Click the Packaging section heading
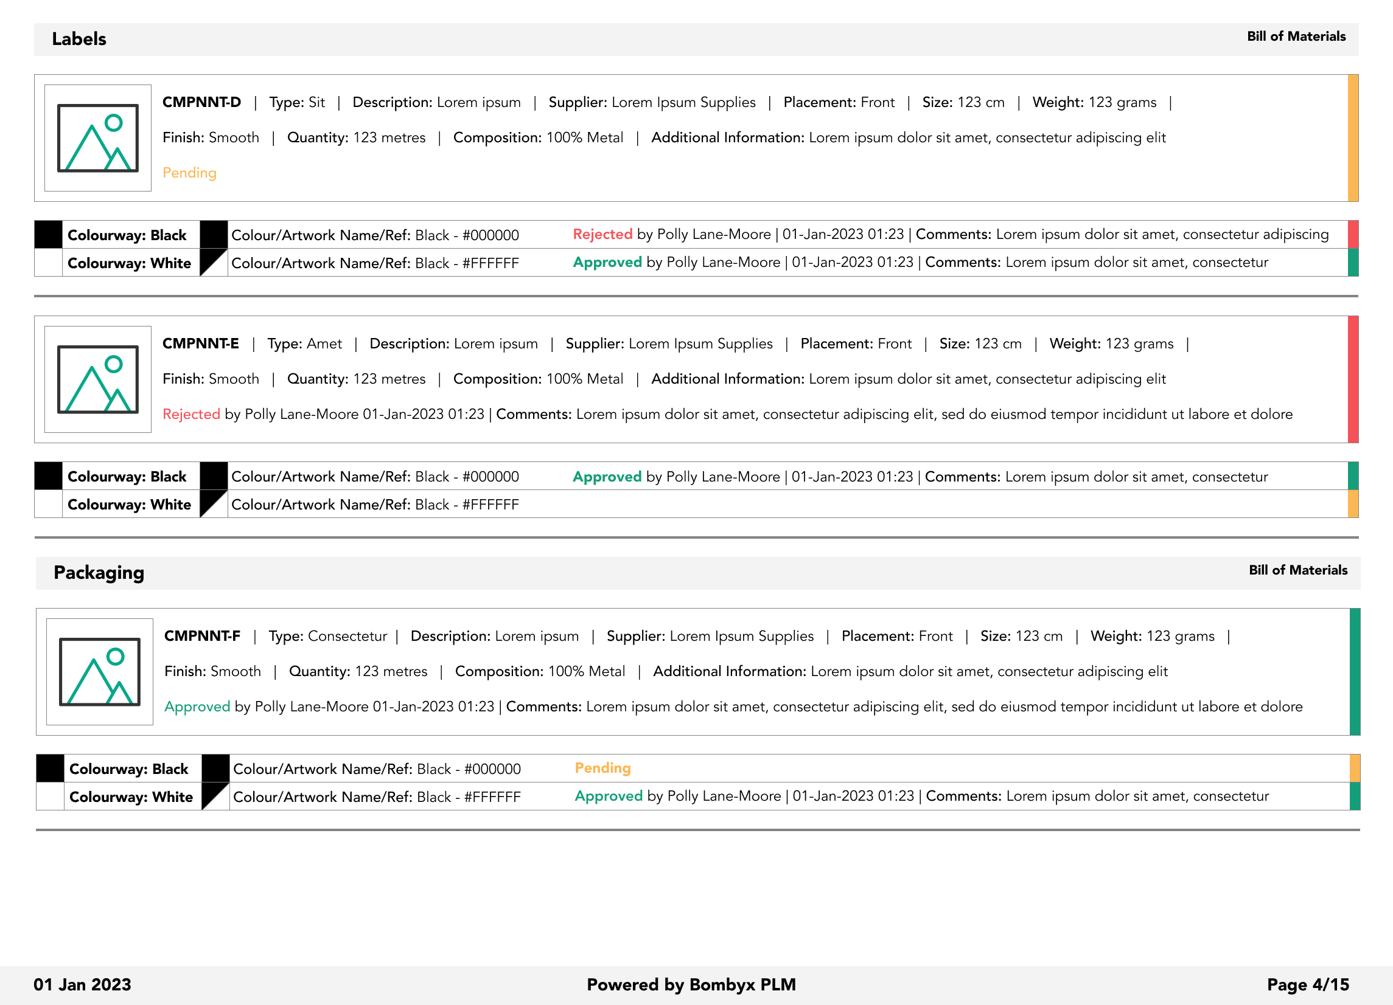1393x1005 pixels. coord(99,573)
